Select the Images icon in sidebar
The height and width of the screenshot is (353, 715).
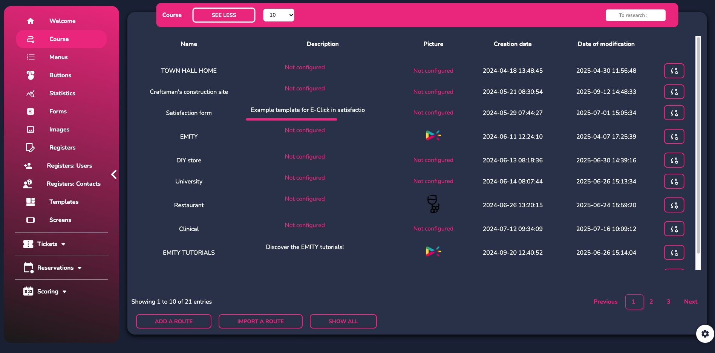pos(31,130)
